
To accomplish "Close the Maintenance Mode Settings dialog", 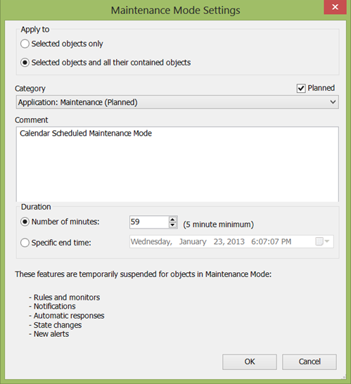I will (x=335, y=7).
